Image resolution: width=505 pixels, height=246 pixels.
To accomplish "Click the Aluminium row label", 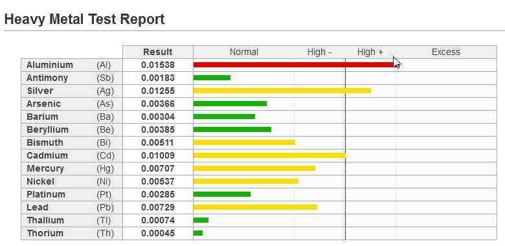I will pyautogui.click(x=50, y=65).
